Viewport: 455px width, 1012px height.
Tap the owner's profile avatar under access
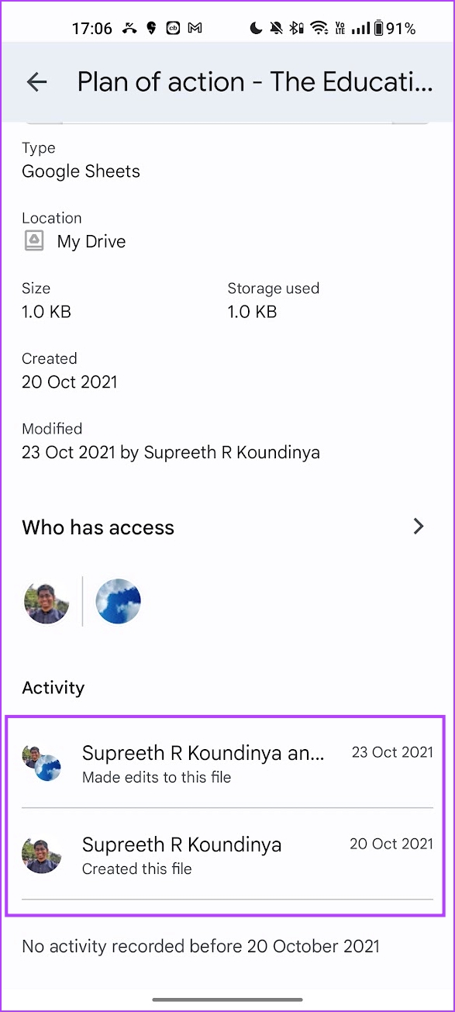click(x=47, y=601)
